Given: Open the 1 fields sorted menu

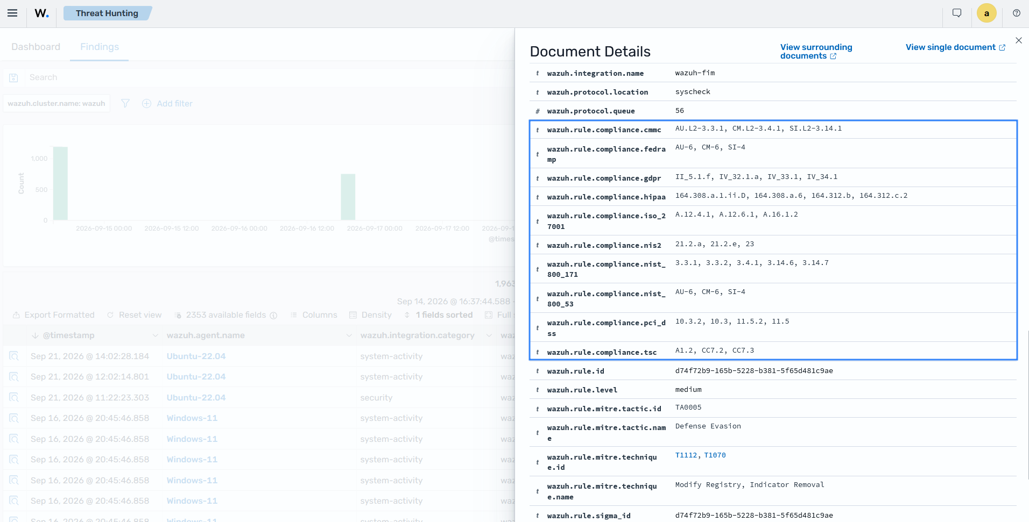Looking at the screenshot, I should click(438, 315).
